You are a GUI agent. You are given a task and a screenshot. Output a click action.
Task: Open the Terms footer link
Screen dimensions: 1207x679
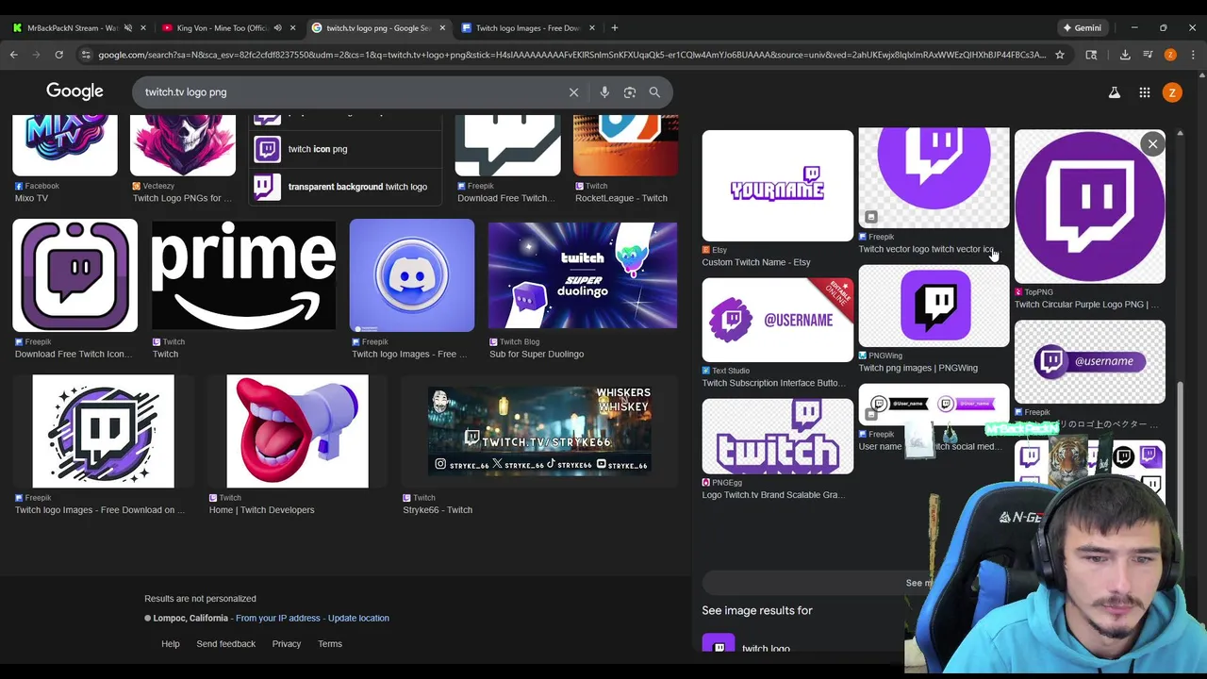330,644
